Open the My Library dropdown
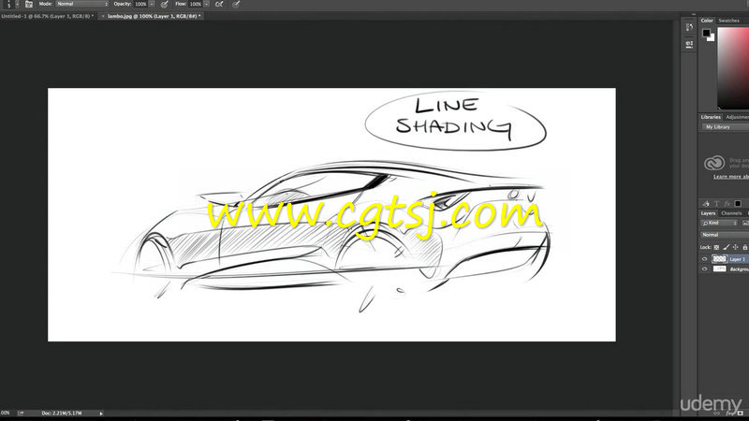This screenshot has height=421, width=749. 725,127
